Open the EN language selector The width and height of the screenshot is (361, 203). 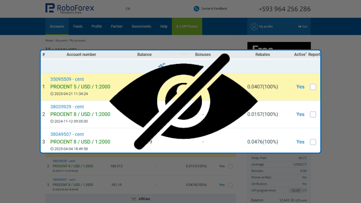point(128,9)
